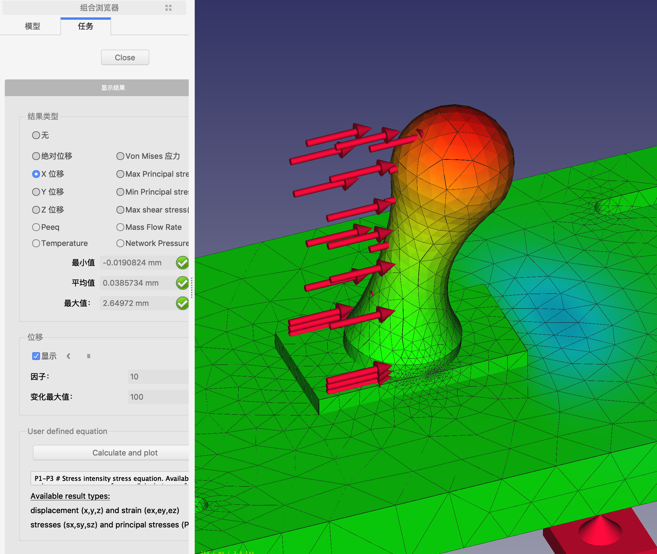Select Von Mises 应力 result type
Screen dimensions: 657x554
120,156
